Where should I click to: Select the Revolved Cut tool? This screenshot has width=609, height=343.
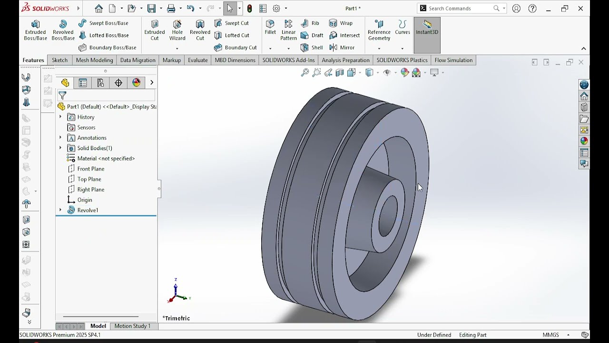tap(200, 30)
